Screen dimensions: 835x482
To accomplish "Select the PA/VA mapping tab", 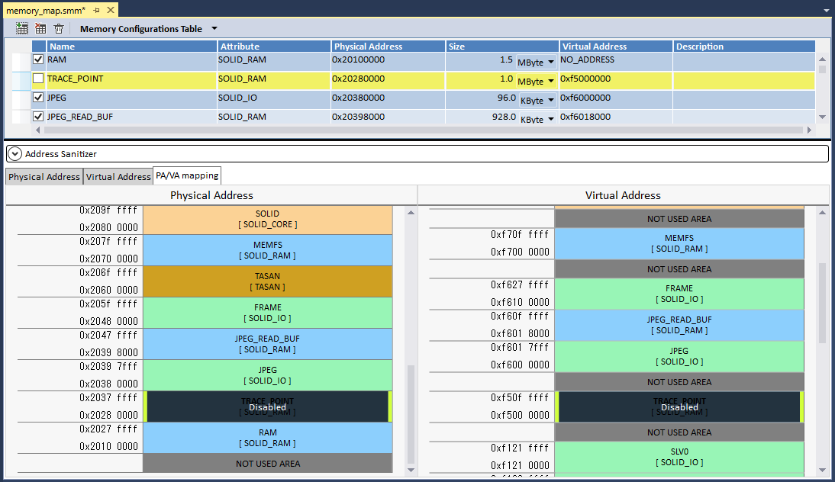I will pyautogui.click(x=187, y=175).
